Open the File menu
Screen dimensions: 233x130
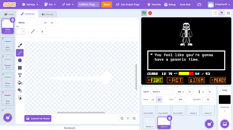[50, 5]
